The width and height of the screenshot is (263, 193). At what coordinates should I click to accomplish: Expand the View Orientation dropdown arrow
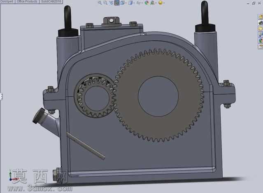point(126,3)
